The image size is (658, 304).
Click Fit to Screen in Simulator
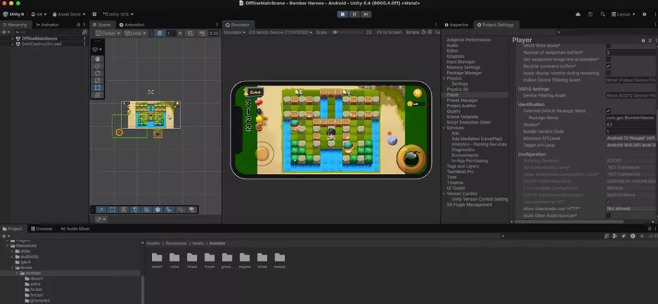pyautogui.click(x=389, y=32)
